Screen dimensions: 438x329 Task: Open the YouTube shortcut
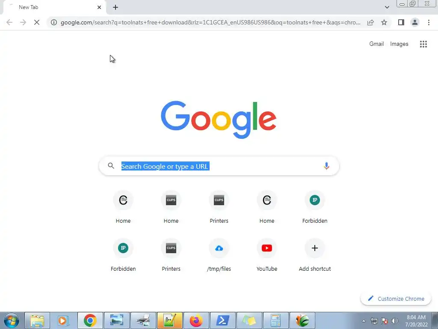point(267,254)
